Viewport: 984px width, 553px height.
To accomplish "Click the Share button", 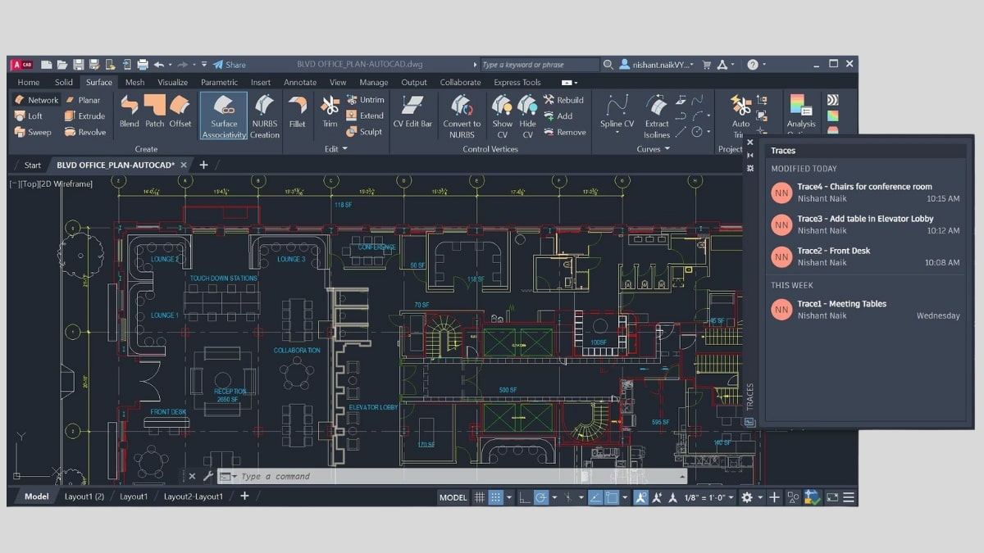I will click(x=229, y=65).
